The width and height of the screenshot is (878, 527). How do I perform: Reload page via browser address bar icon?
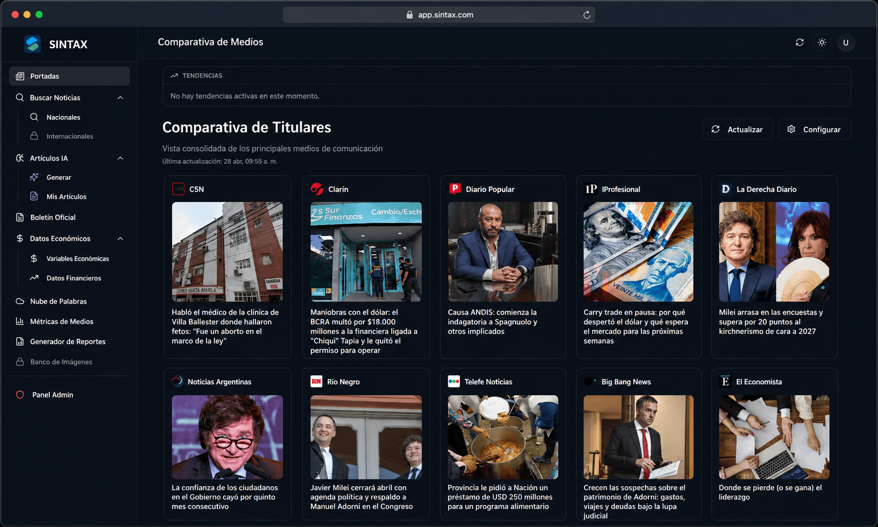pyautogui.click(x=587, y=15)
